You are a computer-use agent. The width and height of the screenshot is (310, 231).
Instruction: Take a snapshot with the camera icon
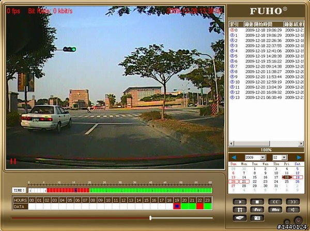click(x=257, y=218)
